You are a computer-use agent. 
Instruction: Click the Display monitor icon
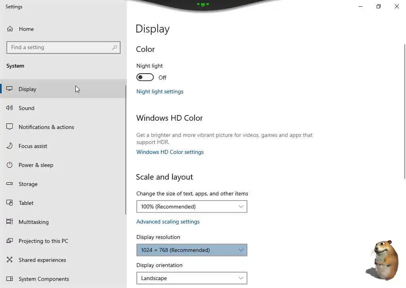pos(10,89)
